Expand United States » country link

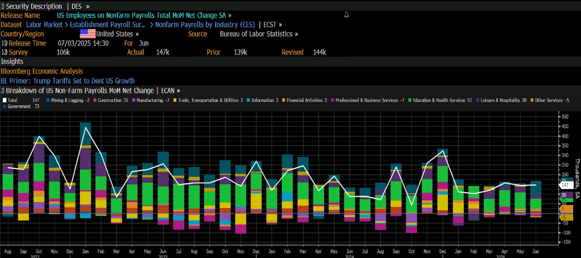(x=117, y=34)
